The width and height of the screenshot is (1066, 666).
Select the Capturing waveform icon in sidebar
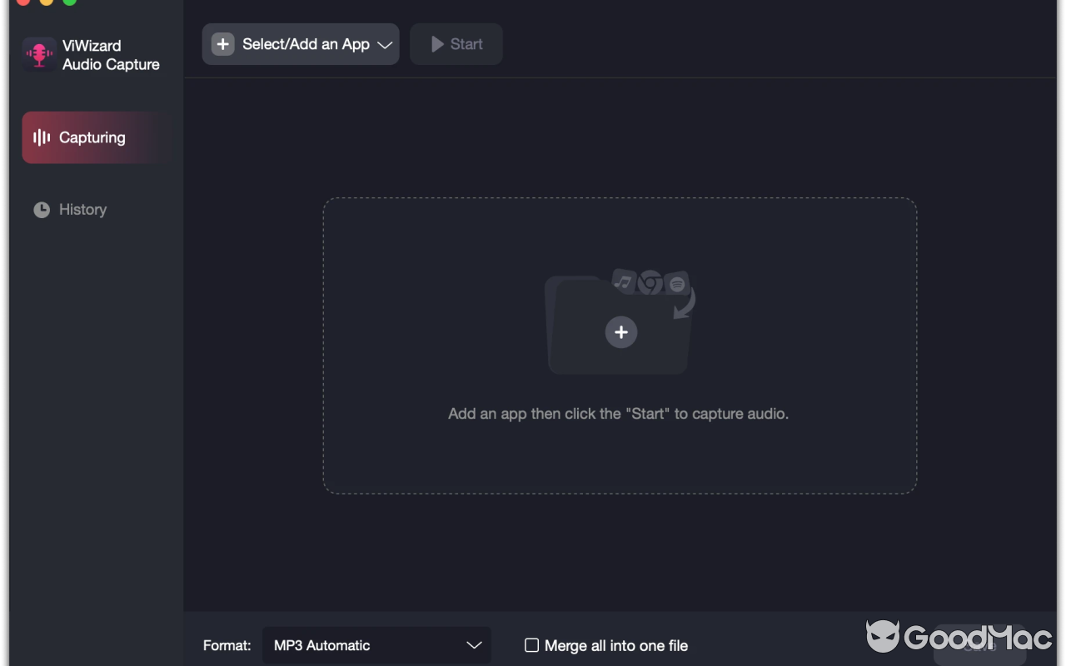coord(41,137)
